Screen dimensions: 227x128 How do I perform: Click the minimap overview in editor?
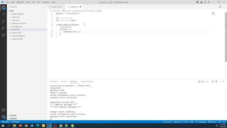213,14
